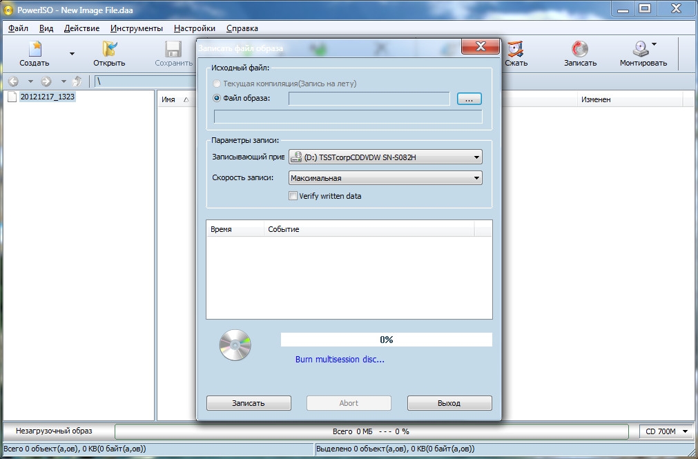The width and height of the screenshot is (698, 459).
Task: Open the Действие menu
Action: click(82, 28)
